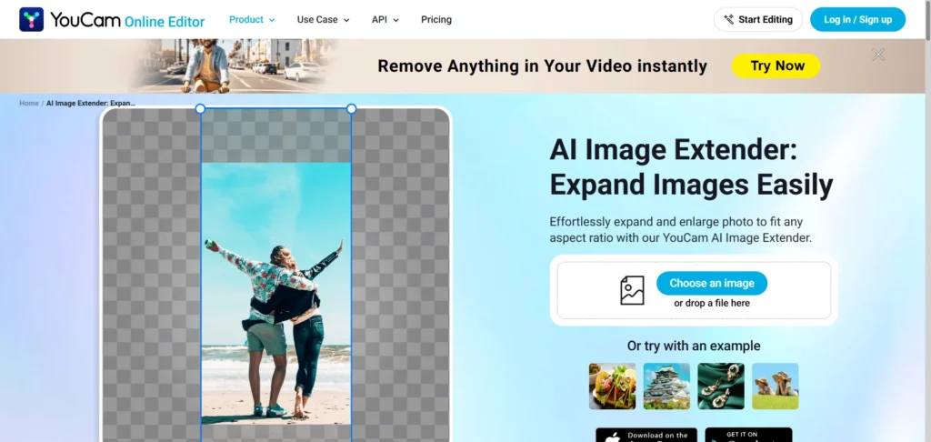Click the banner cyclist thumbnail image
931x442 pixels.
(234, 66)
